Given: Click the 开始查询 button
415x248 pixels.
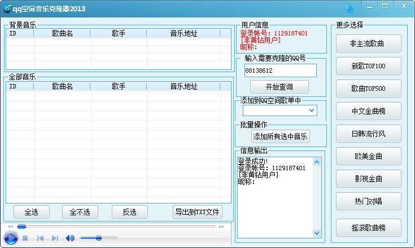Looking at the screenshot, I should tap(279, 87).
